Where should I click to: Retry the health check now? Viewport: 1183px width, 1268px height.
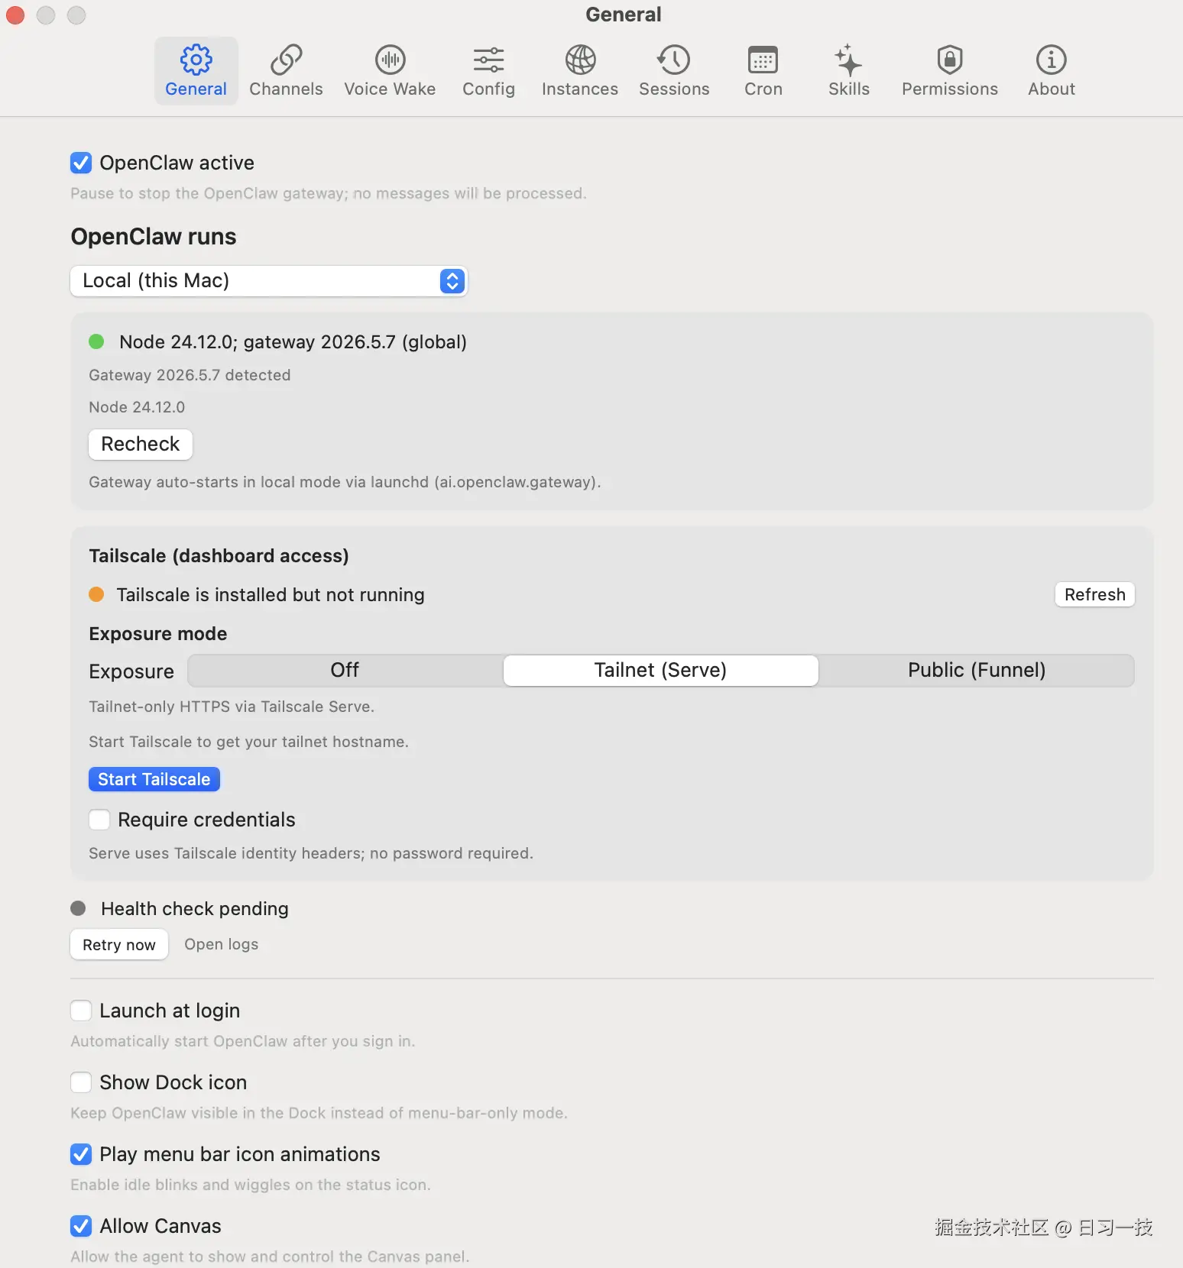click(x=119, y=945)
